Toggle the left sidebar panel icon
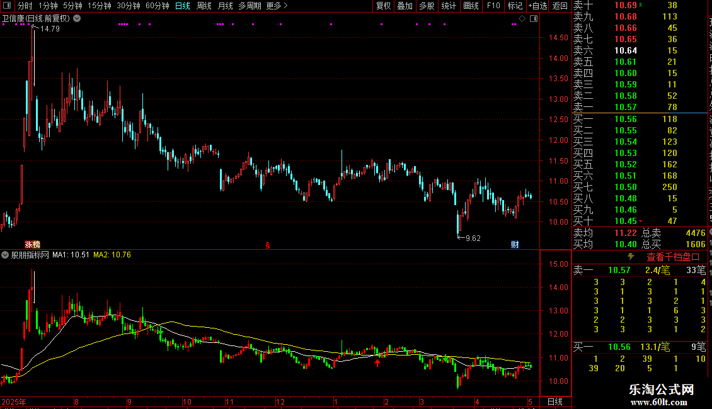The width and height of the screenshot is (712, 409). (x=7, y=6)
